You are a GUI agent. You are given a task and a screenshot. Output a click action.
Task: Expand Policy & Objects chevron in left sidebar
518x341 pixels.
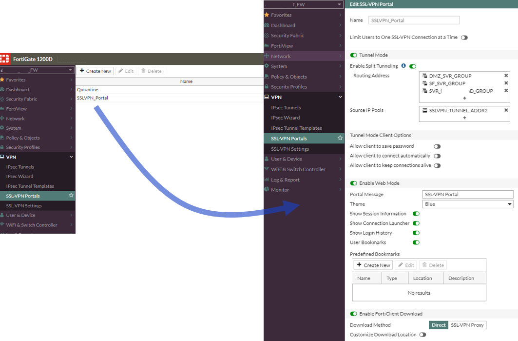click(x=71, y=138)
